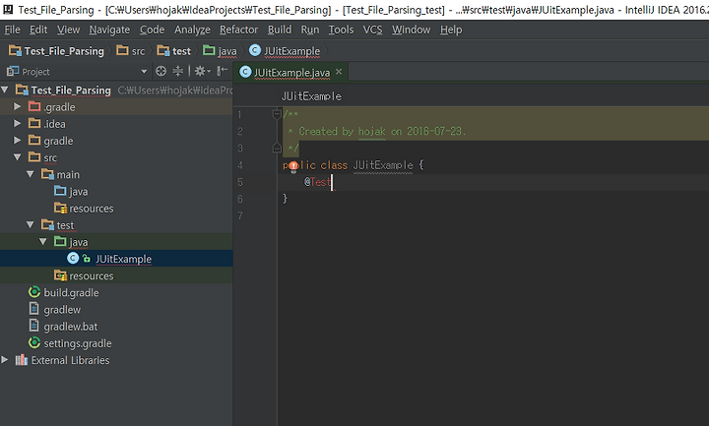Open the Analyze menu
Image resolution: width=709 pixels, height=426 pixels.
(x=192, y=30)
